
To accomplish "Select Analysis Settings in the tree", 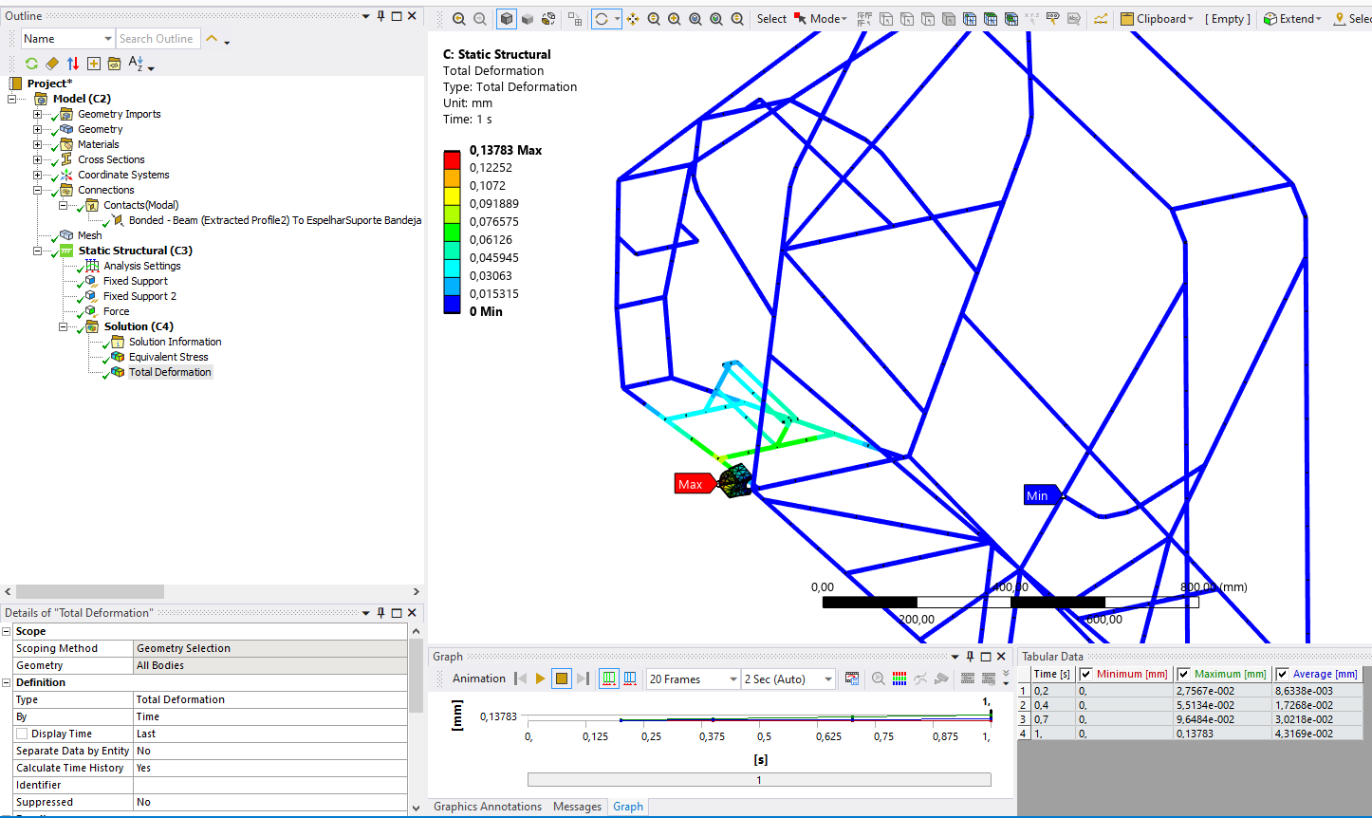I will [x=142, y=266].
